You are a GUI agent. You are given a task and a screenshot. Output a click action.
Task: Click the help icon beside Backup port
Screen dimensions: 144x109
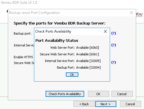click(x=114, y=33)
